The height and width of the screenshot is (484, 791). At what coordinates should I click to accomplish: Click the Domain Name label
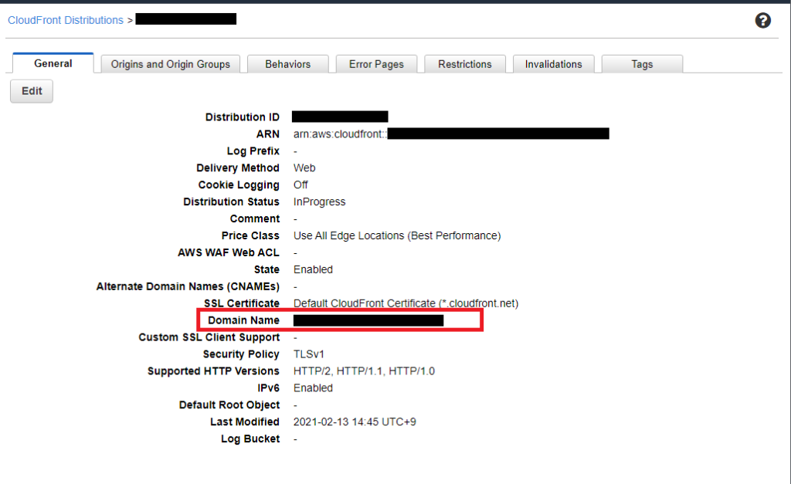pyautogui.click(x=243, y=320)
